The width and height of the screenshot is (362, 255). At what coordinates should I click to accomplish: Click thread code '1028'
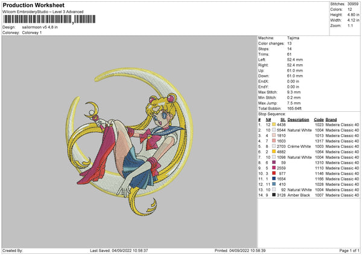(x=319, y=184)
